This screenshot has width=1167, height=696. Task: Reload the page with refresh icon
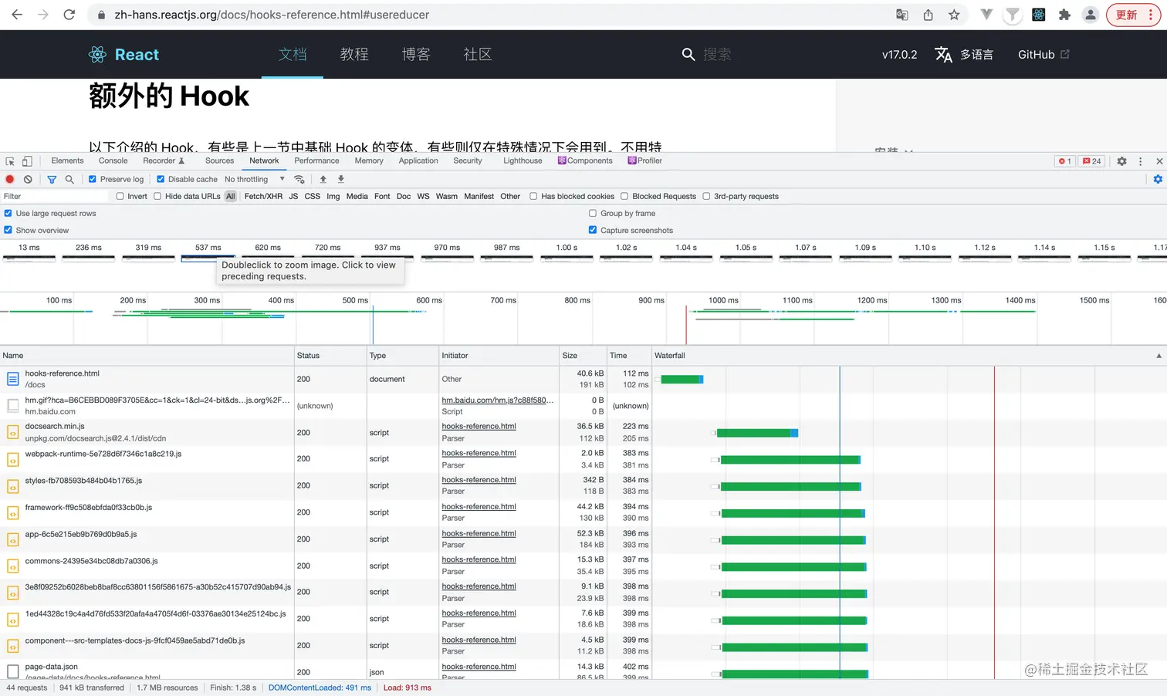[x=69, y=15]
